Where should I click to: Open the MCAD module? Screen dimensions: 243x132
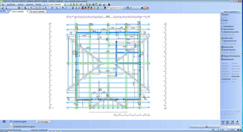coord(232,123)
